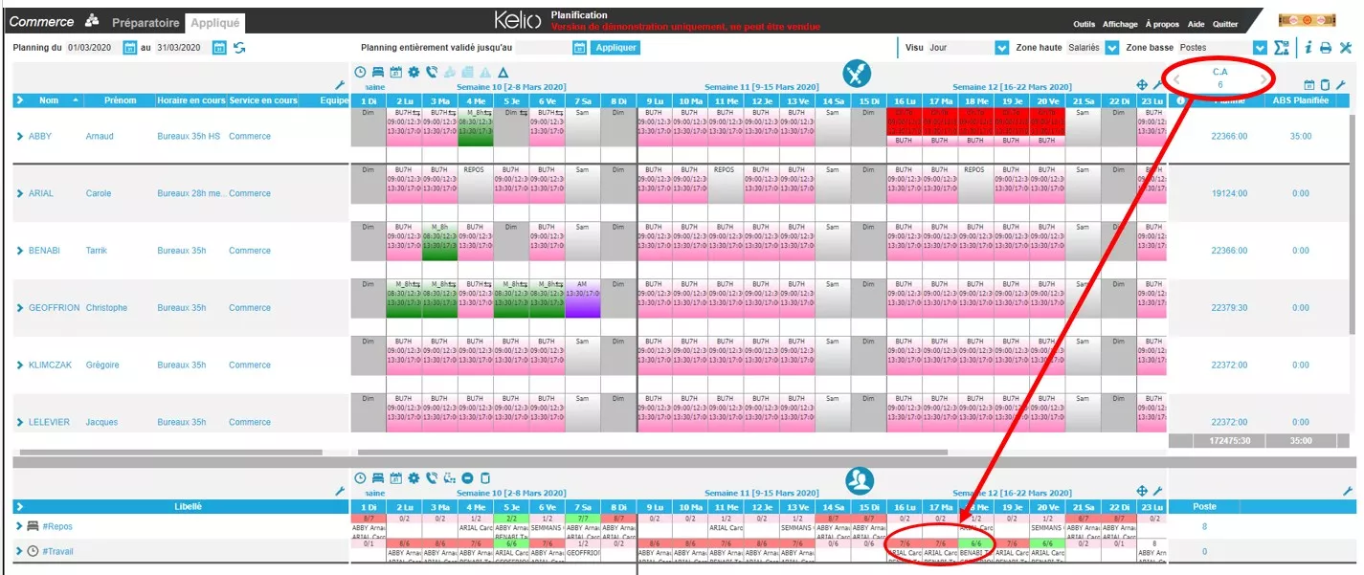Screen dimensions: 1364x575
Task: Toggle the gear icon in upper planning toolbar
Action: coord(414,72)
